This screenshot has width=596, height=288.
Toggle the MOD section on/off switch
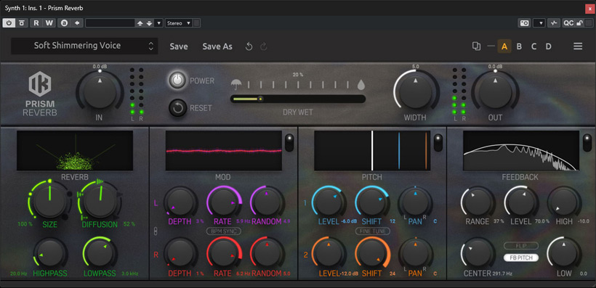289,142
